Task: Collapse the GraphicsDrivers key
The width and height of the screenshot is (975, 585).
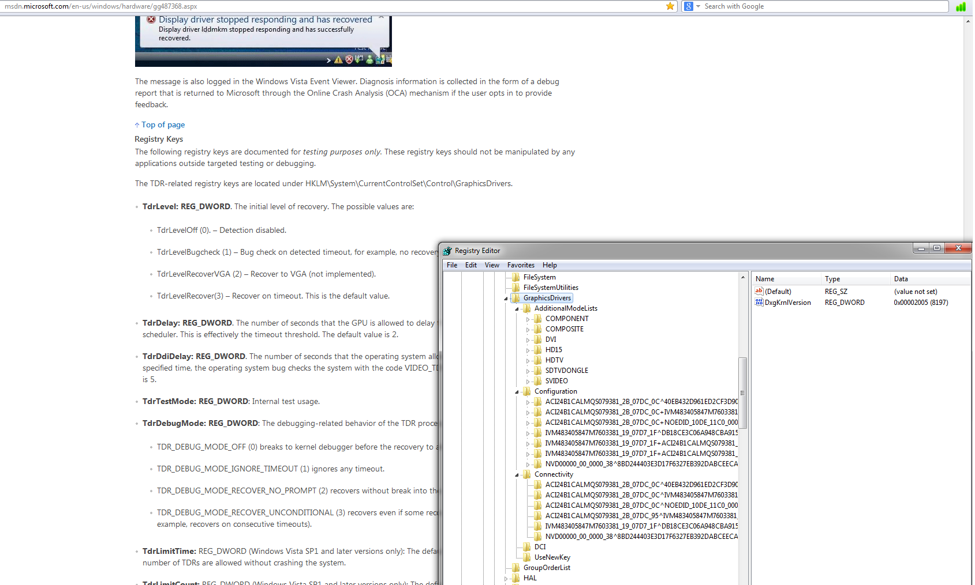Action: pos(506,299)
